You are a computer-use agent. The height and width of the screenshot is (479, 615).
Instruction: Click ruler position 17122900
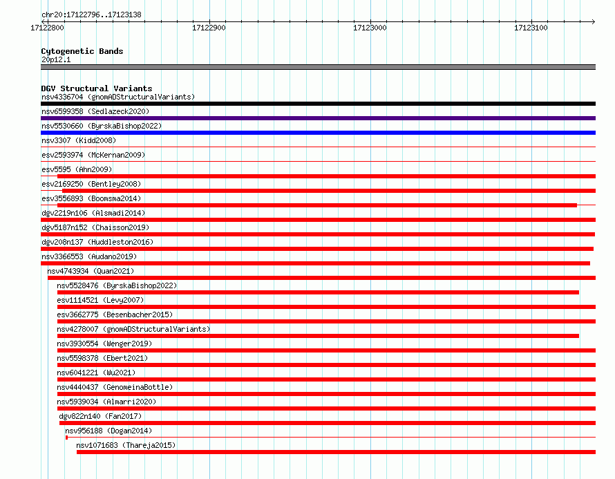tap(209, 28)
